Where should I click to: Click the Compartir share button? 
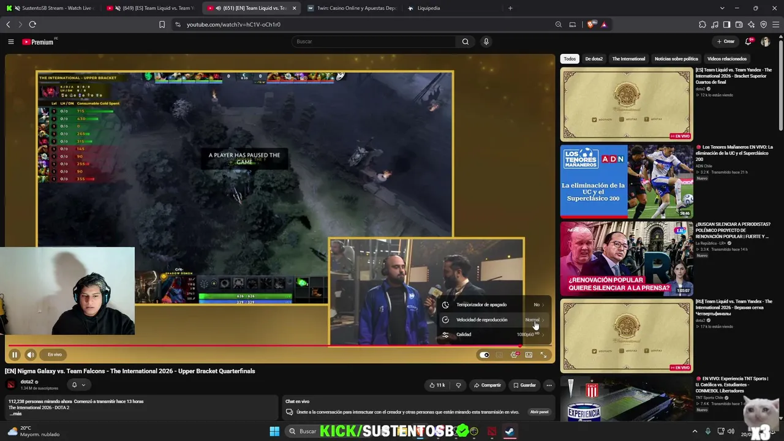(x=487, y=385)
